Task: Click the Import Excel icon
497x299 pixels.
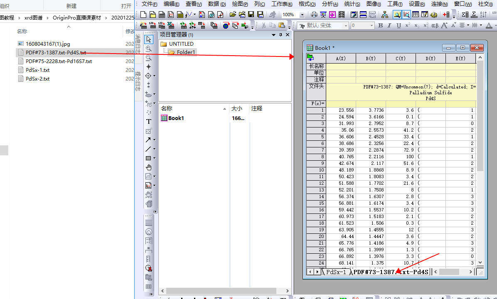Action: tap(171, 25)
